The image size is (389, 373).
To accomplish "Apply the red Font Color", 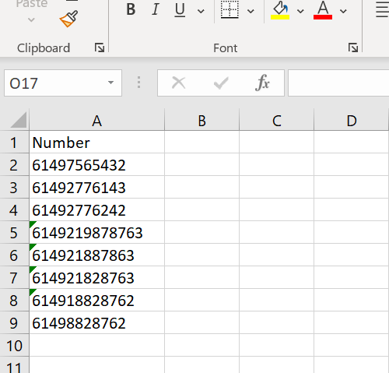I will point(323,10).
